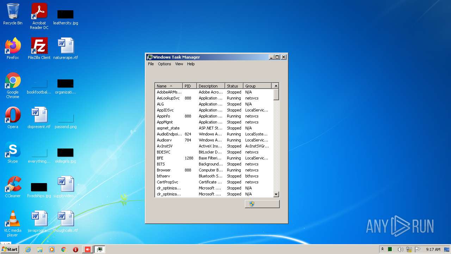Click the services list scrollbar thumb
Screen dimensions: 451x254
pyautogui.click(x=276, y=95)
